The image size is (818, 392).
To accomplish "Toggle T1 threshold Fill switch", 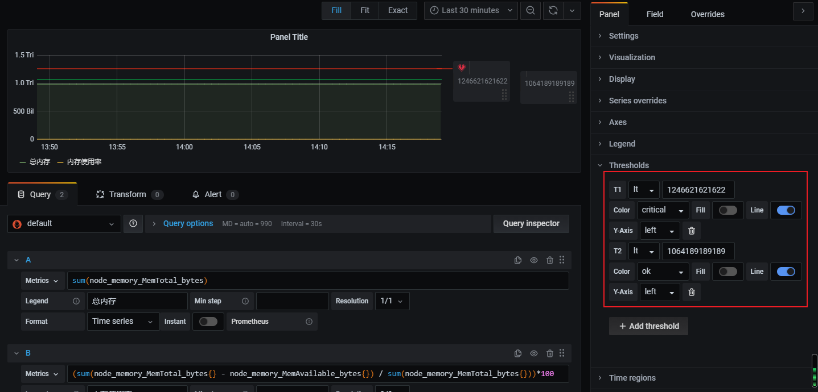I will pos(727,210).
